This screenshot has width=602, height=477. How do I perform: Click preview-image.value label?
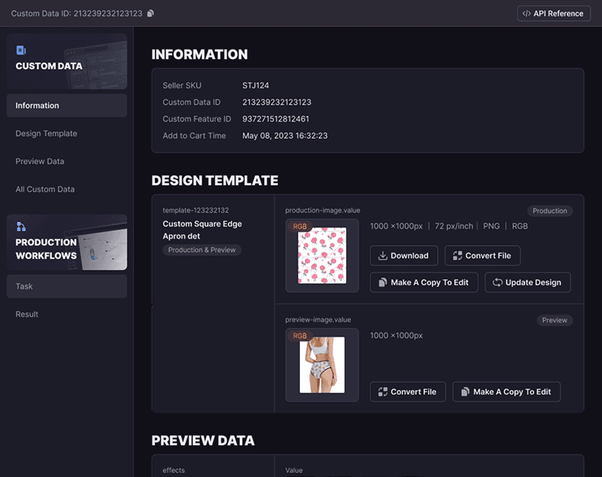tap(318, 320)
